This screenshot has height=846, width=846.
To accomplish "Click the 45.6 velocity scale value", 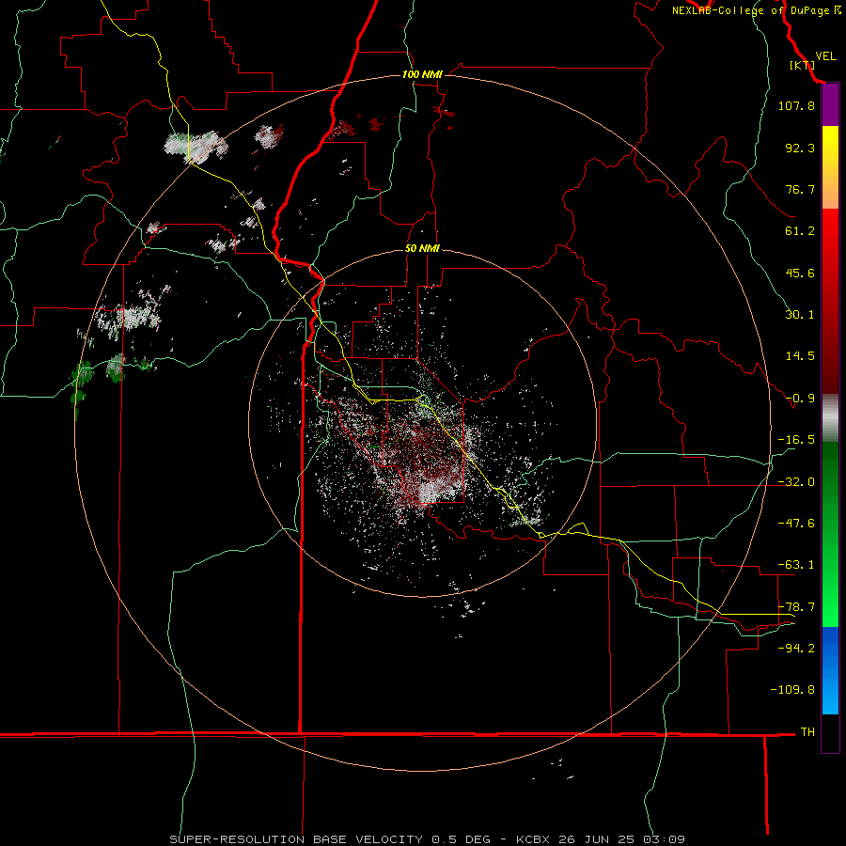I will pos(800,273).
